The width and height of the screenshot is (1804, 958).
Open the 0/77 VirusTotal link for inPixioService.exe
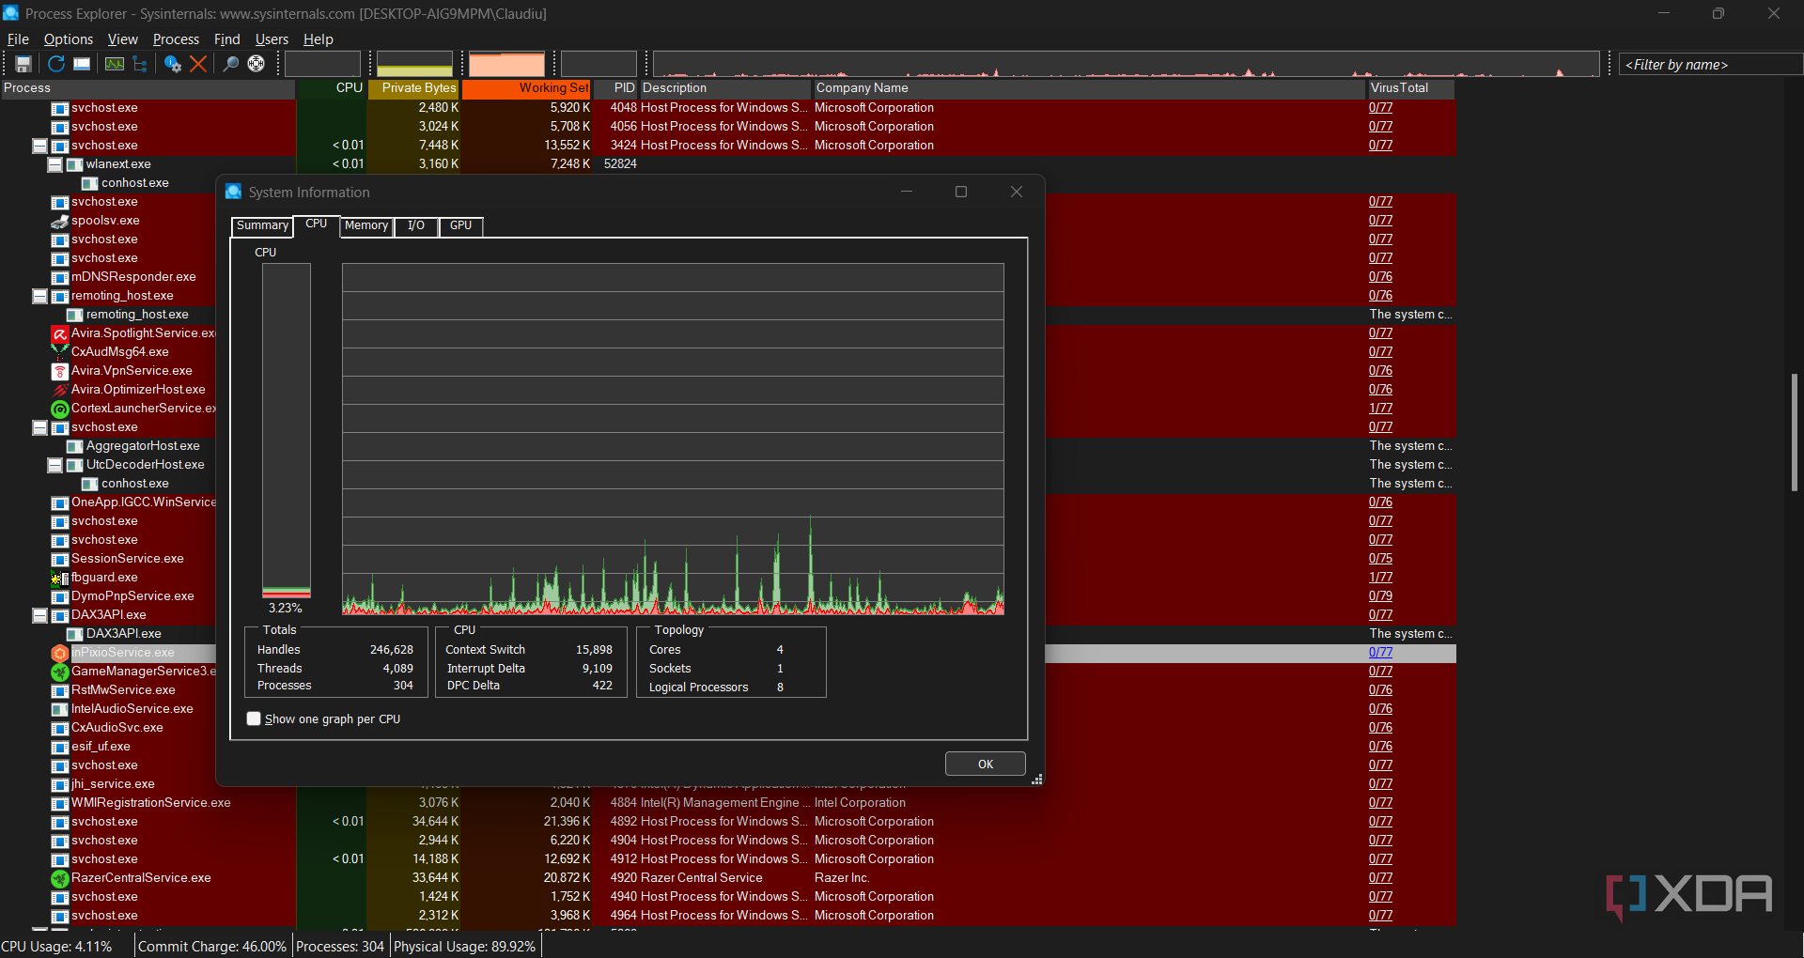point(1380,652)
